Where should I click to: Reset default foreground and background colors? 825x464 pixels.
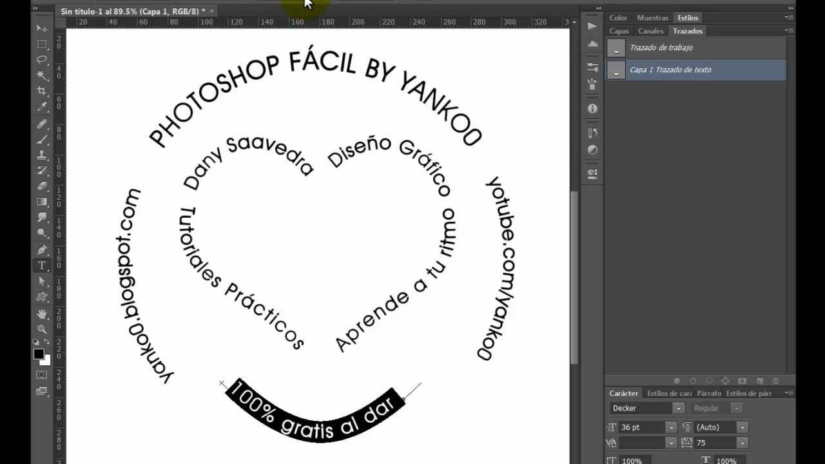tap(37, 342)
